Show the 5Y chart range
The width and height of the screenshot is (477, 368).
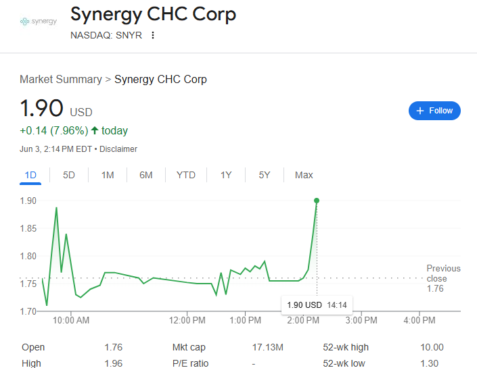(x=265, y=175)
